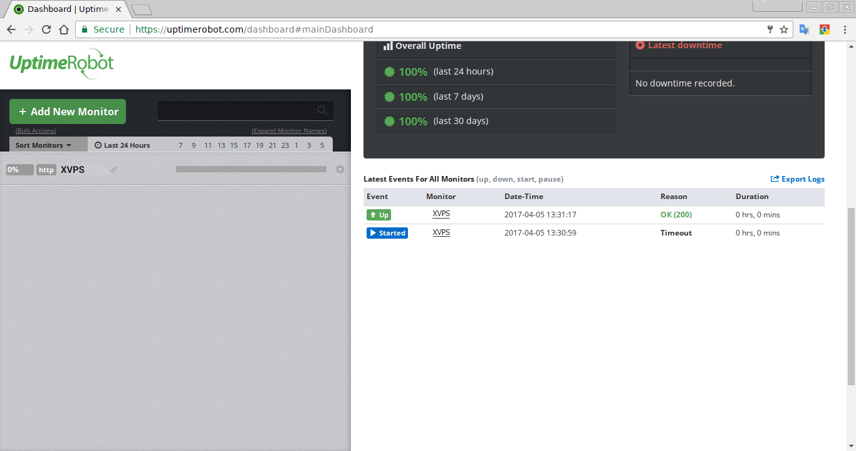Click the XVPS 24-hour uptime bar
Viewport: 856px width, 451px height.
[251, 169]
